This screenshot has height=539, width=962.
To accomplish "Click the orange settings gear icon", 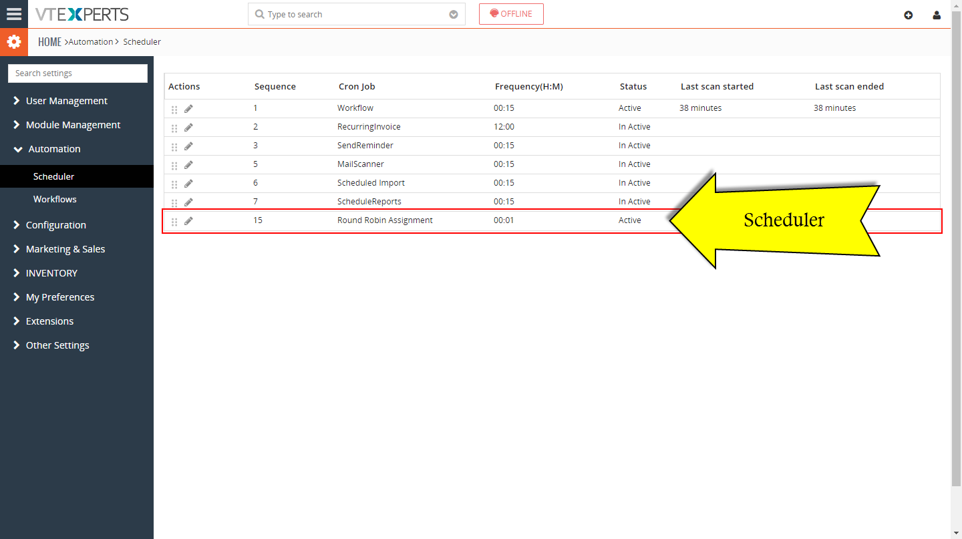I will tap(14, 42).
